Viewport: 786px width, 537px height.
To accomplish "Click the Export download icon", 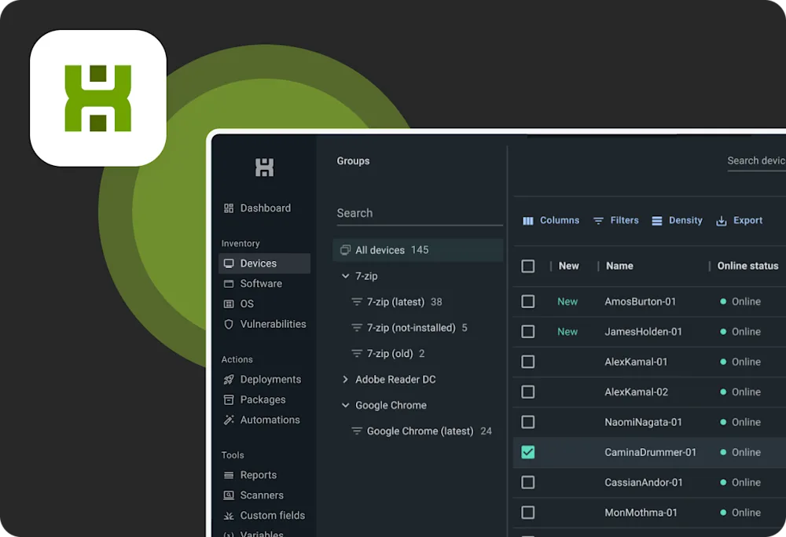I will pos(721,221).
